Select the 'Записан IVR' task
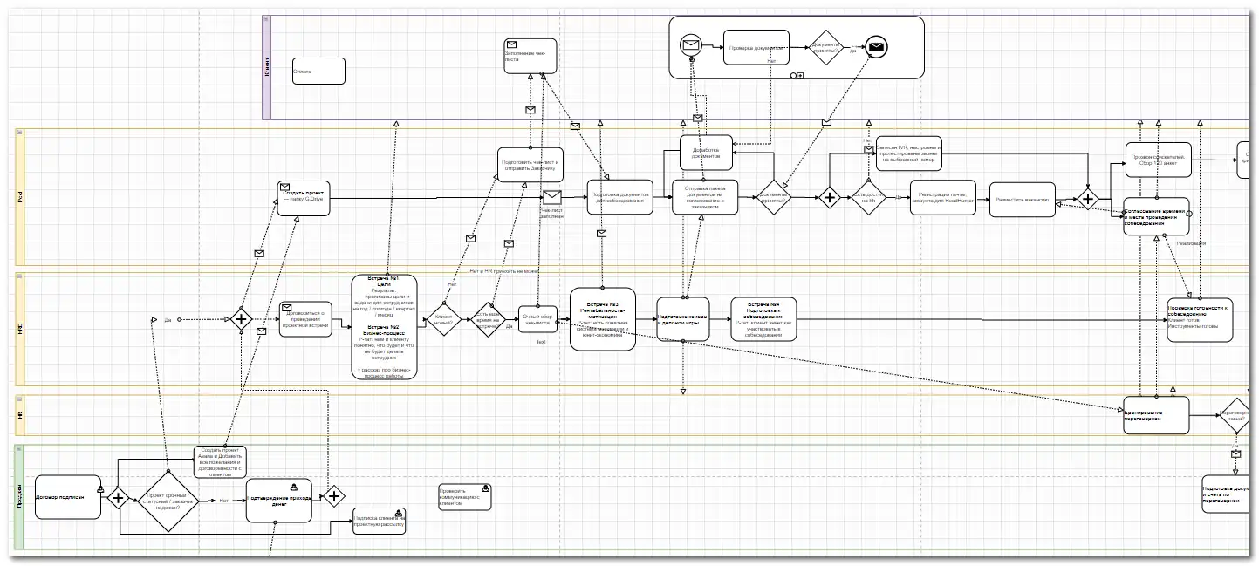 [909, 152]
